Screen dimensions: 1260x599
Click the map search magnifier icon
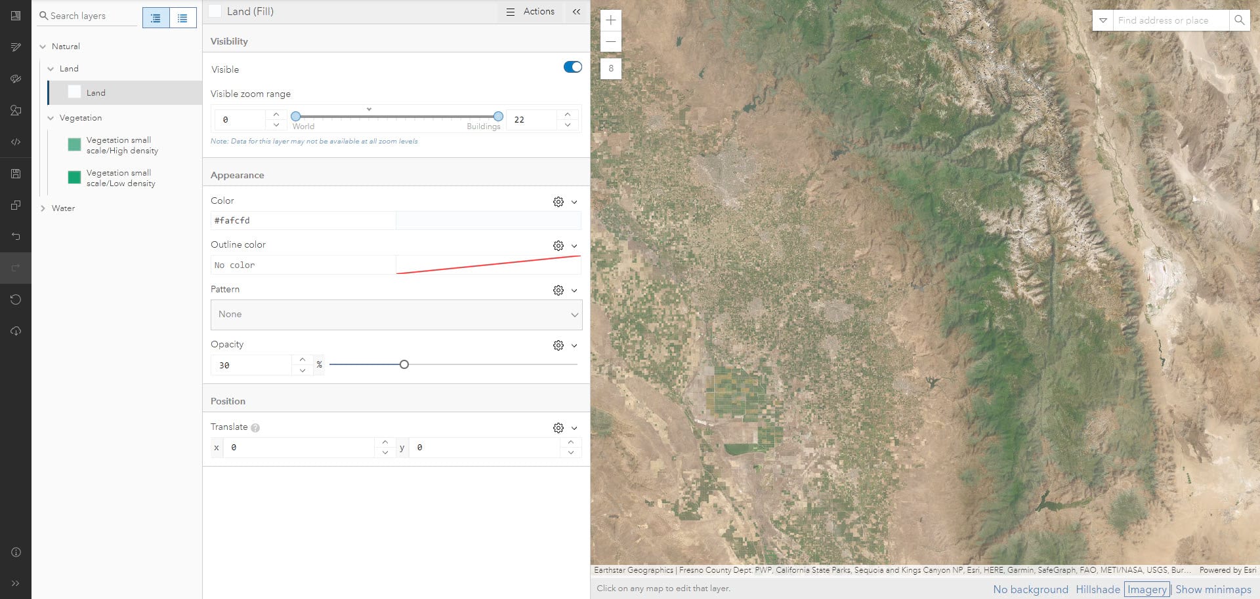coord(1239,20)
